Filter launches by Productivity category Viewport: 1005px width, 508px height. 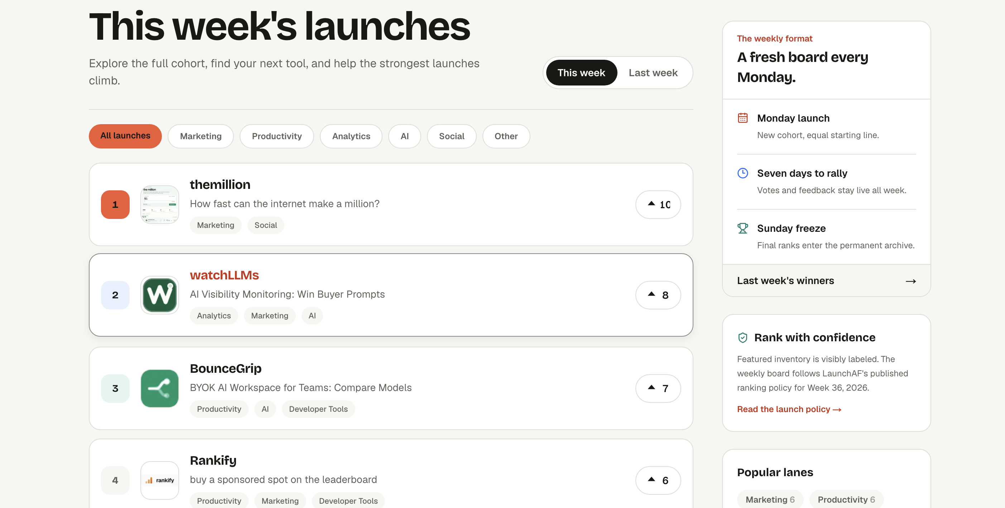[277, 136]
